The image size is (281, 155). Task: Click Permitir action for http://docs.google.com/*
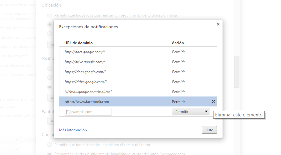pos(178,52)
